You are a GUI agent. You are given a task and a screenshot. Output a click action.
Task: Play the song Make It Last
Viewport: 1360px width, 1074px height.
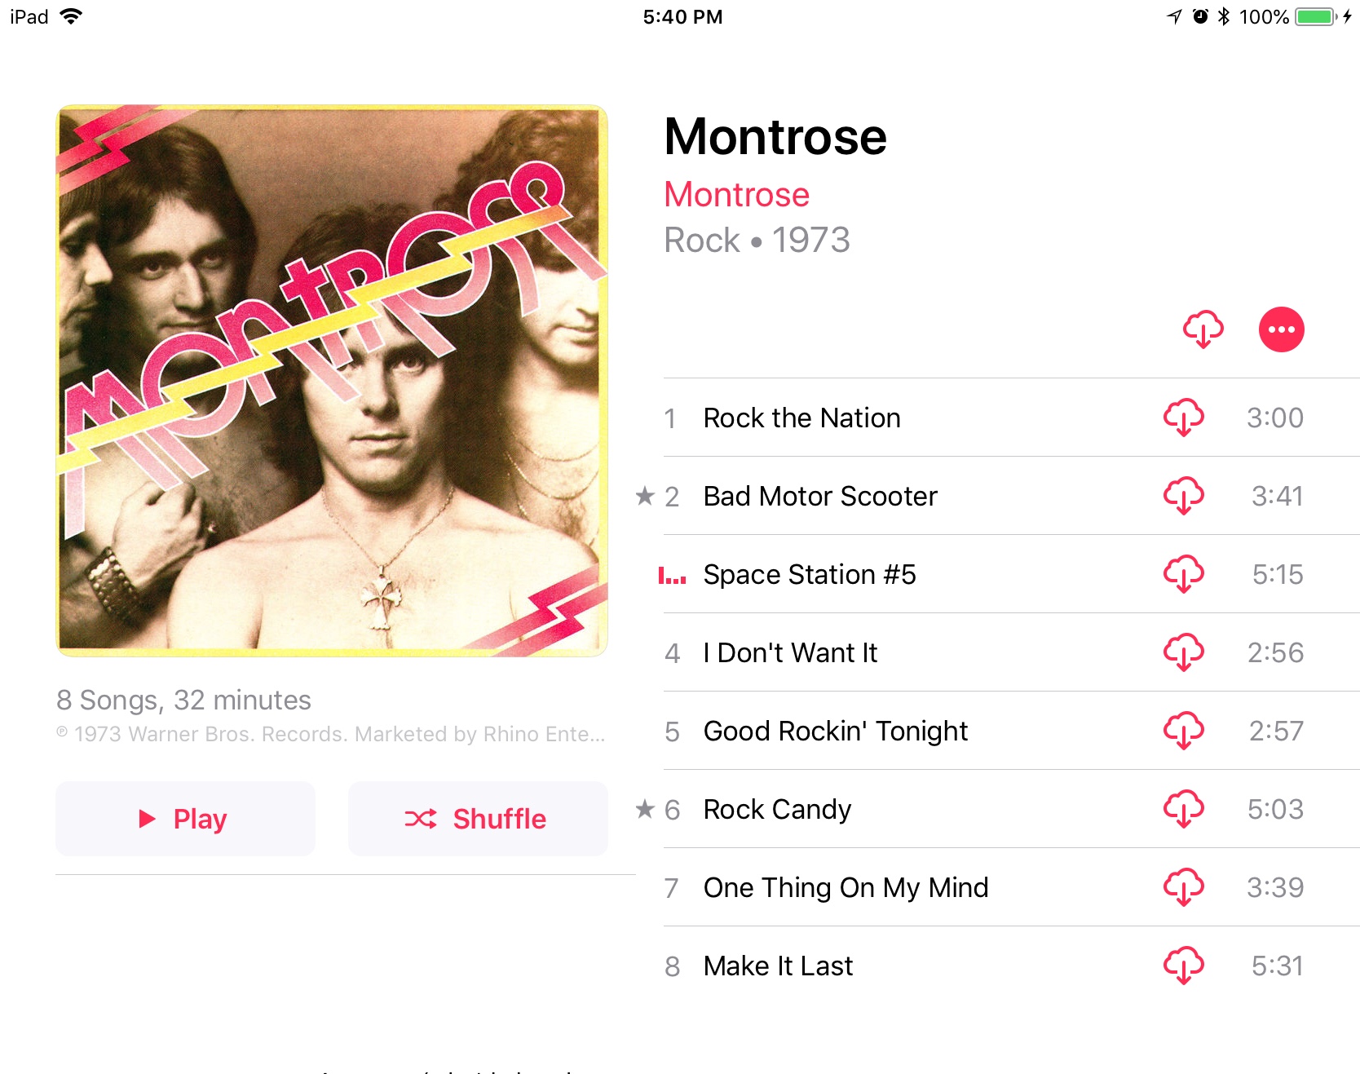coord(1012,966)
